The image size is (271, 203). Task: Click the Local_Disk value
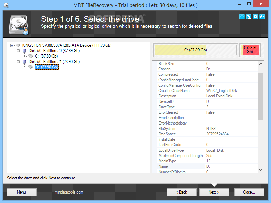click(x=215, y=150)
